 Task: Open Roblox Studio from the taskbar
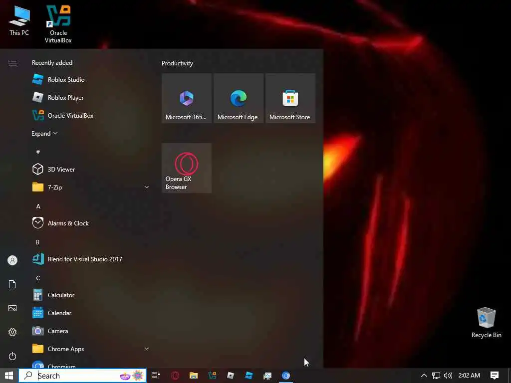coord(249,376)
